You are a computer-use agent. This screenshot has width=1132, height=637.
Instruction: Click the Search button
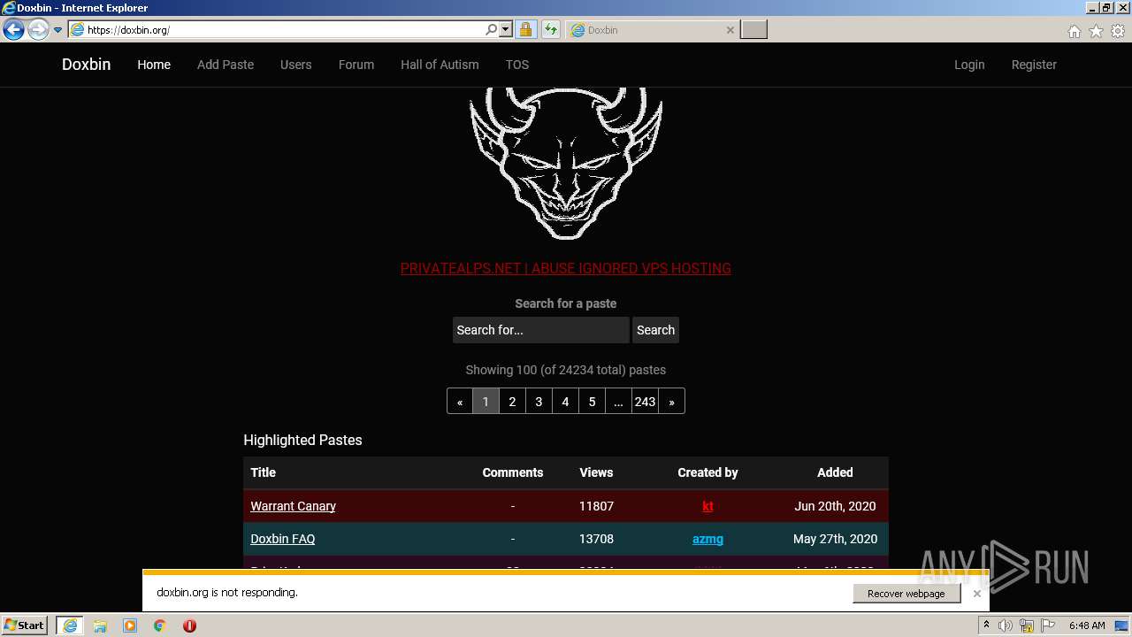tap(655, 330)
